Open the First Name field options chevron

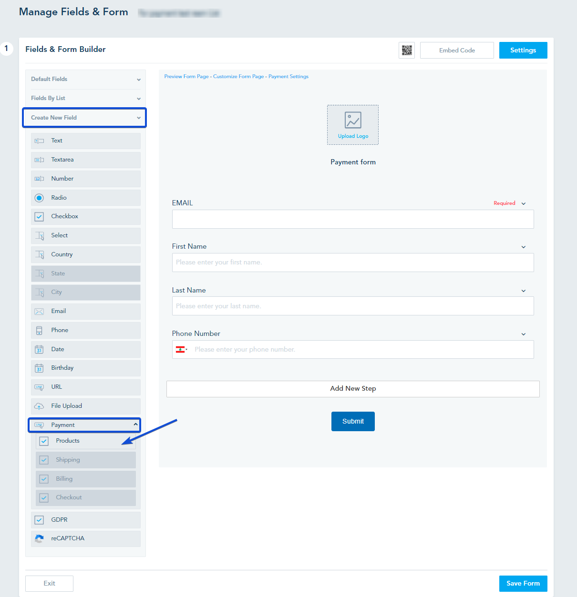click(x=524, y=247)
